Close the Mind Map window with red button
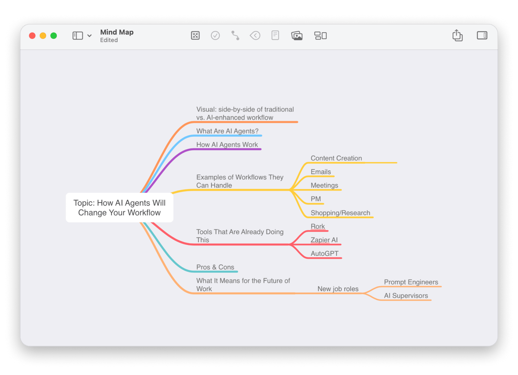The width and height of the screenshot is (518, 375). click(32, 36)
